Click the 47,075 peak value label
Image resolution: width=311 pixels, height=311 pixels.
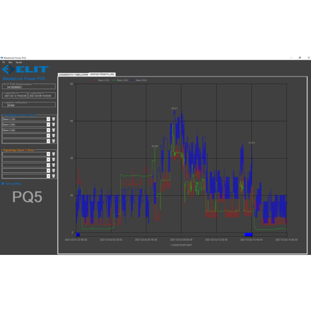click(x=252, y=143)
